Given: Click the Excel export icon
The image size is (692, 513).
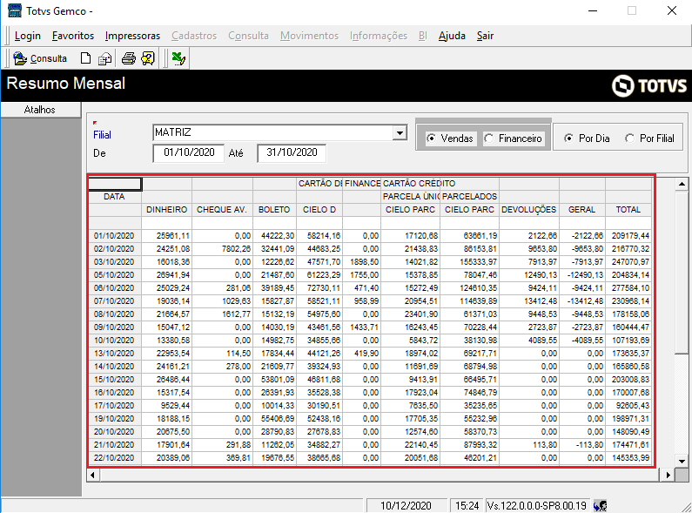Looking at the screenshot, I should pos(178,58).
